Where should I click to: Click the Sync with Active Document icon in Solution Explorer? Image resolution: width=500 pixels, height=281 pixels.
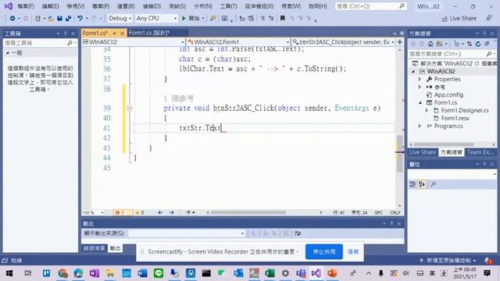(x=470, y=44)
